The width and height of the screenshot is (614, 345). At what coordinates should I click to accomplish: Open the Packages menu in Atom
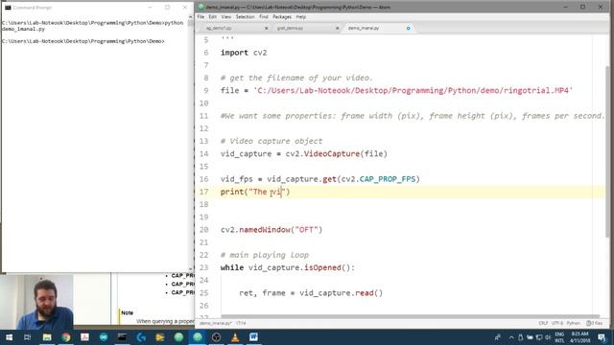(x=282, y=17)
